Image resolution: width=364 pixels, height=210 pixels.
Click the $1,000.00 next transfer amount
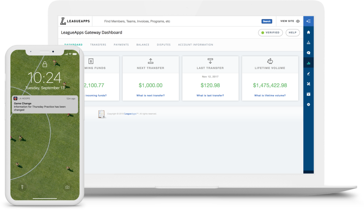[151, 85]
